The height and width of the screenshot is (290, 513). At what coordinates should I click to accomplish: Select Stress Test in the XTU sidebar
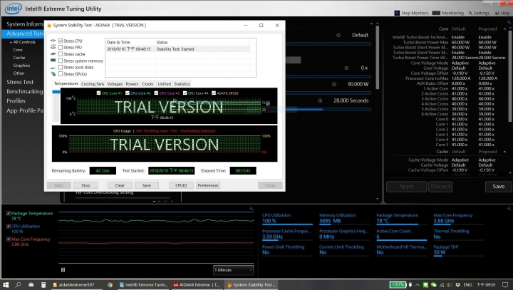pos(20,82)
